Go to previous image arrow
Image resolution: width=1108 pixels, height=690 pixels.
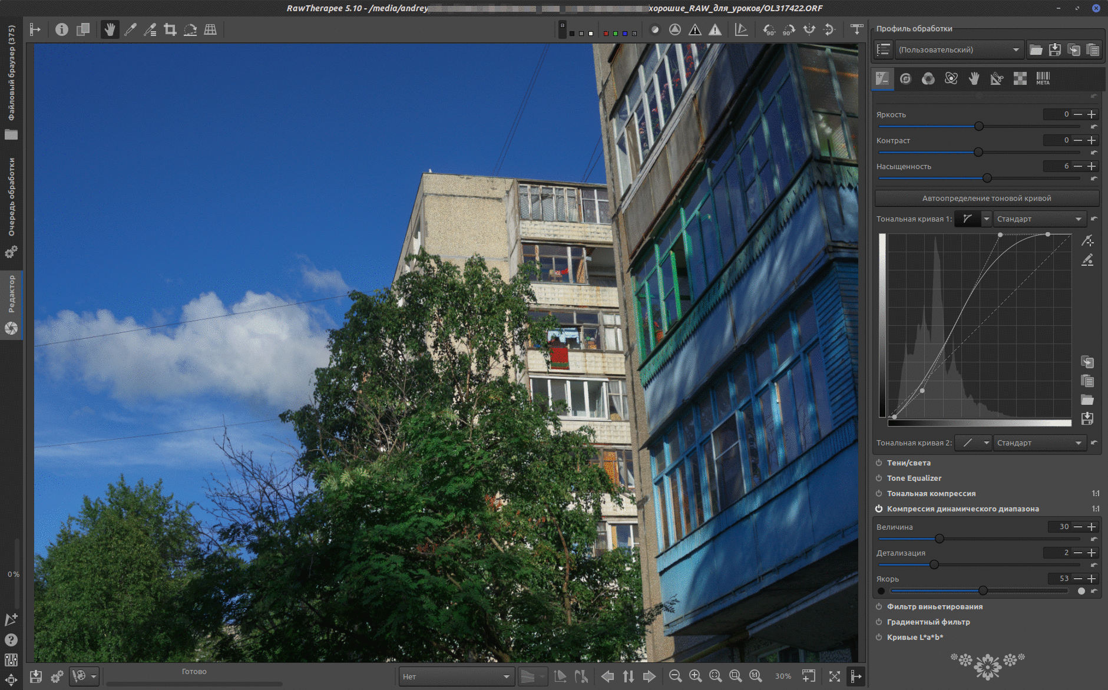click(x=608, y=676)
